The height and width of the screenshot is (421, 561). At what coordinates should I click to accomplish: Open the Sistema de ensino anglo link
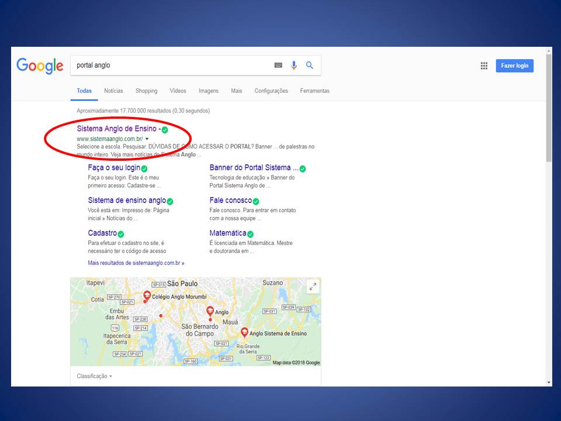(127, 201)
